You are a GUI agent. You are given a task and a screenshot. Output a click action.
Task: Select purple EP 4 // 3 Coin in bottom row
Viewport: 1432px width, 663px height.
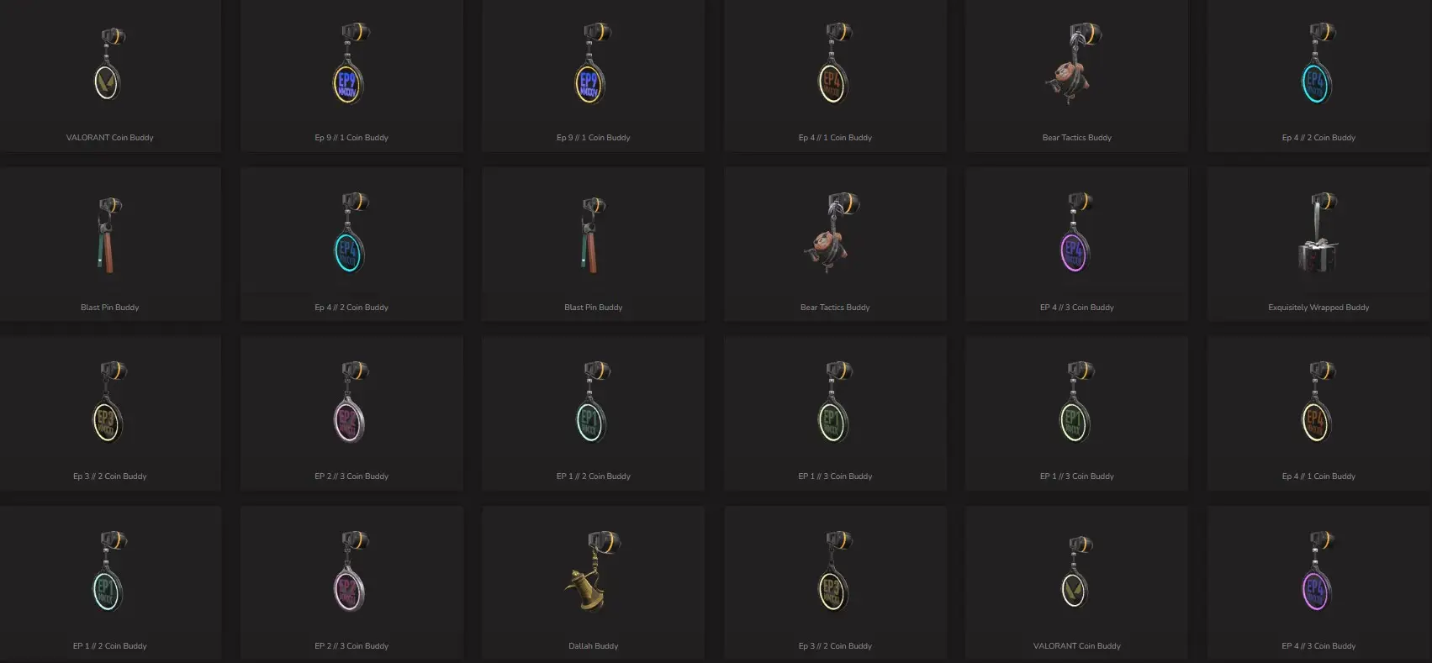(1318, 582)
